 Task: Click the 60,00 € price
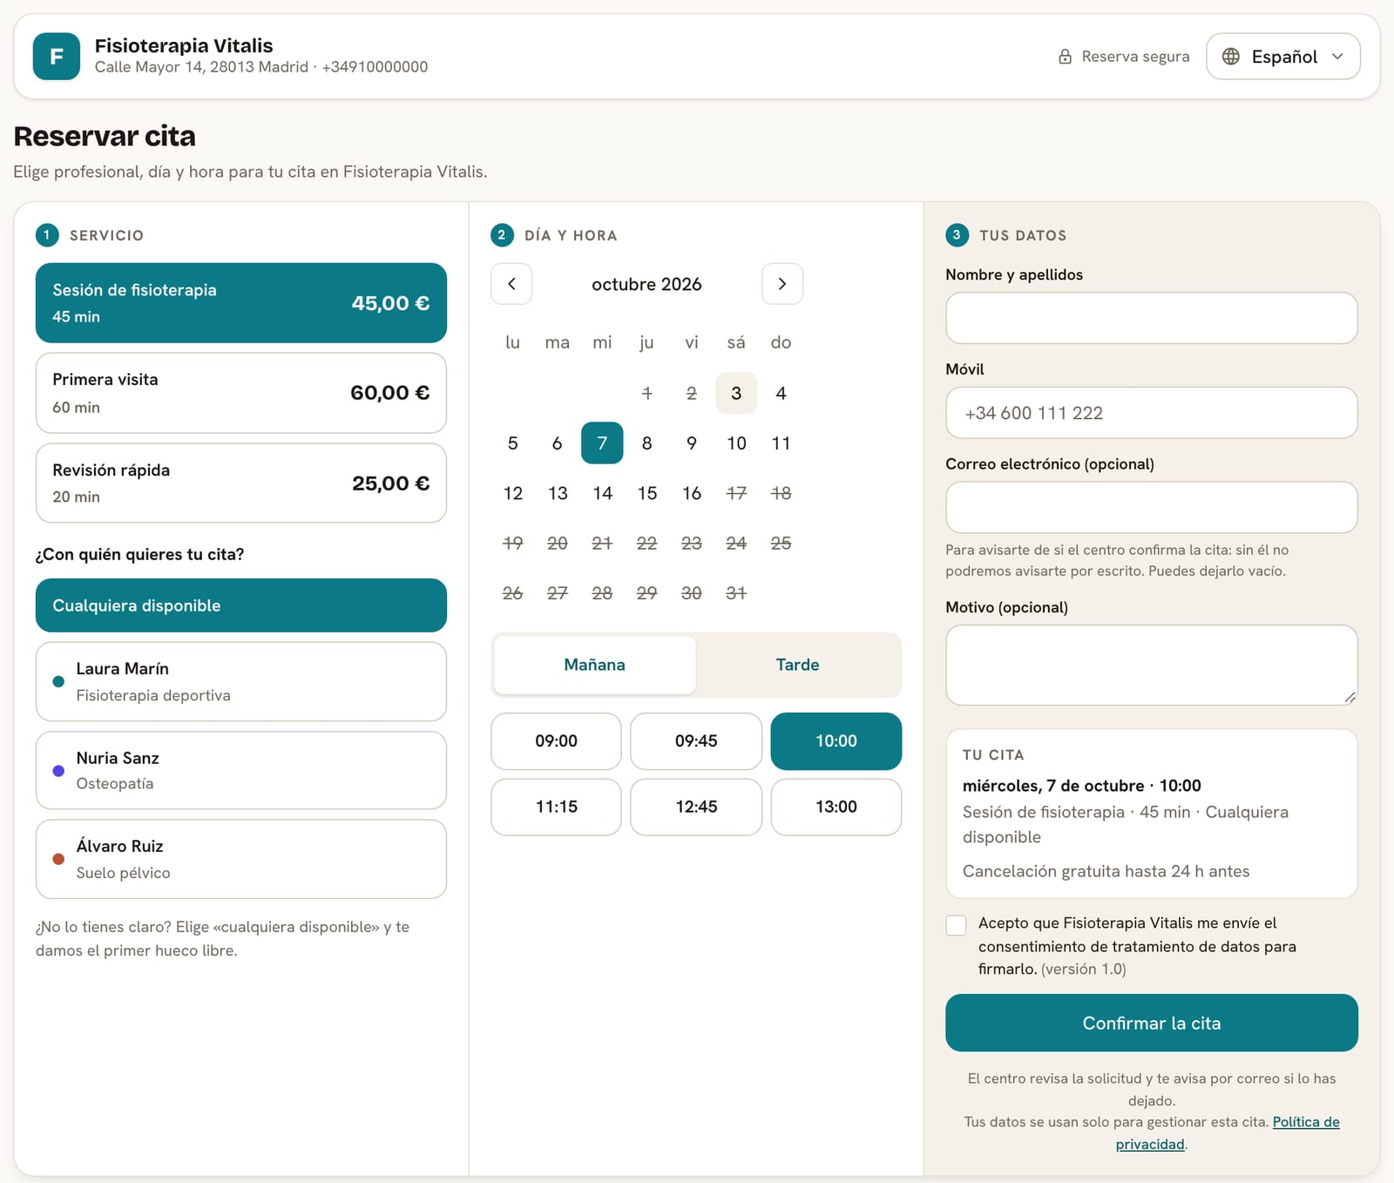pos(390,393)
